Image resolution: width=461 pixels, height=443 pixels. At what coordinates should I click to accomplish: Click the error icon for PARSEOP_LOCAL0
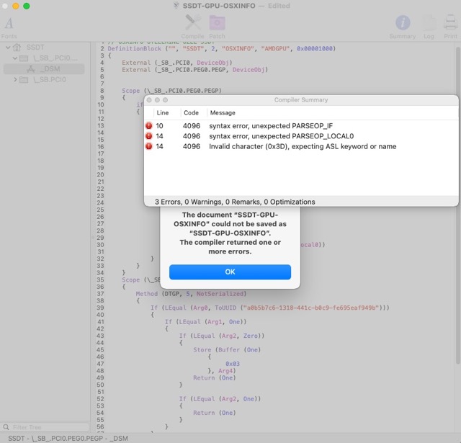pyautogui.click(x=149, y=136)
